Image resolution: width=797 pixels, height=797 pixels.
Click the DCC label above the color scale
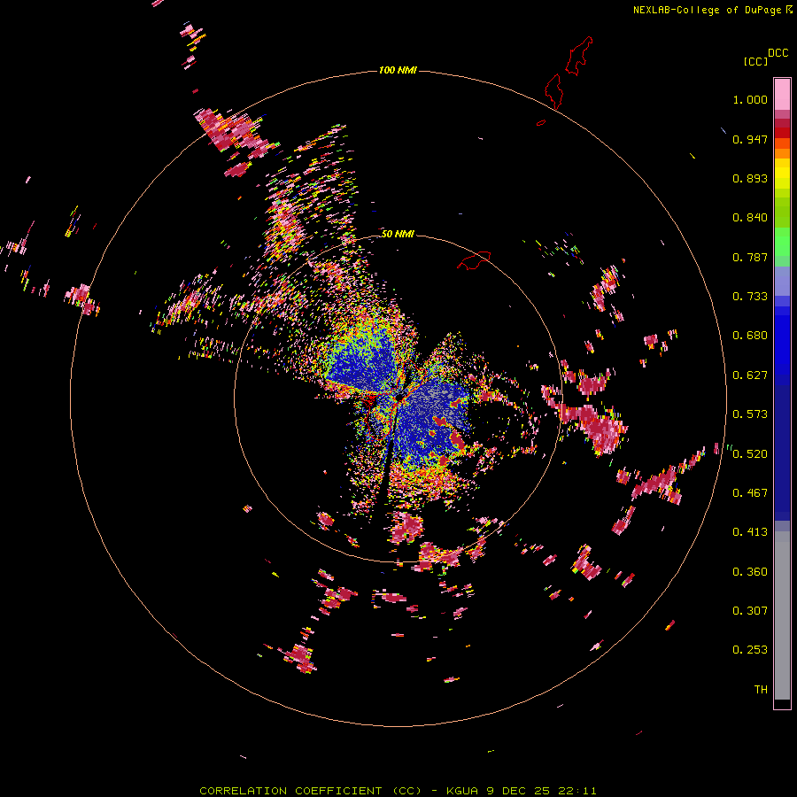click(x=778, y=53)
